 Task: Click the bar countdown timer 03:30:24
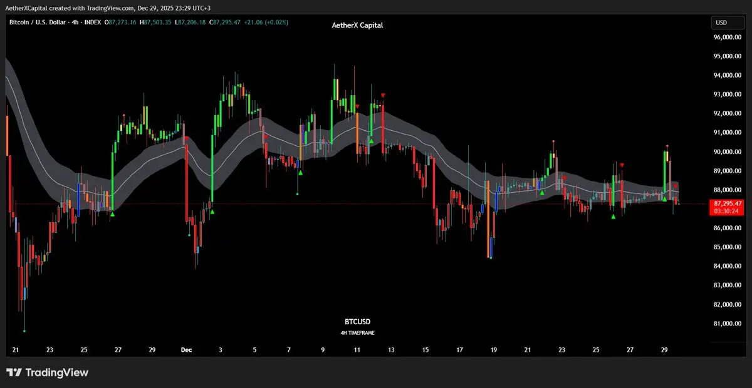coord(728,211)
